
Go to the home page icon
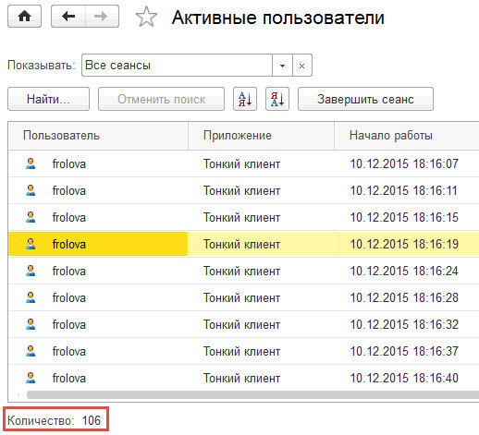[x=24, y=17]
